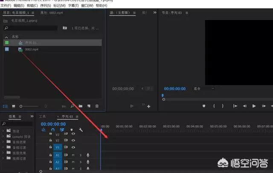273x173 pixels.
Task: Click the project thumbnail zoom slider handle
Action: point(21,106)
